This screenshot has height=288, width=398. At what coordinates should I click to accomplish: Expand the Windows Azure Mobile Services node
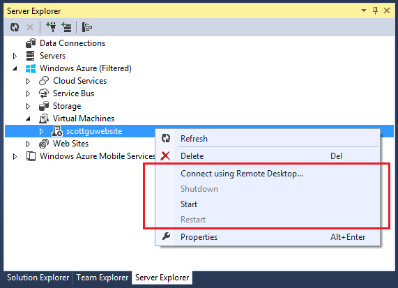point(15,156)
